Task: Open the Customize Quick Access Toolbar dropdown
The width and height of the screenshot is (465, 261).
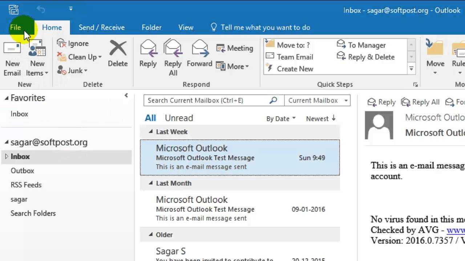Action: point(71,9)
